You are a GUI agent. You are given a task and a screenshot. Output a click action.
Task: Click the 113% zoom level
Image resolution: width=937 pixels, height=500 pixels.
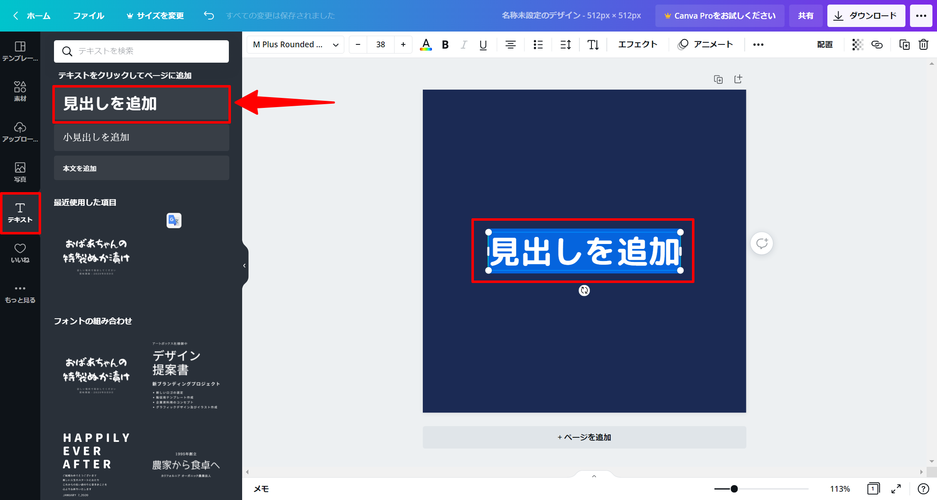840,489
